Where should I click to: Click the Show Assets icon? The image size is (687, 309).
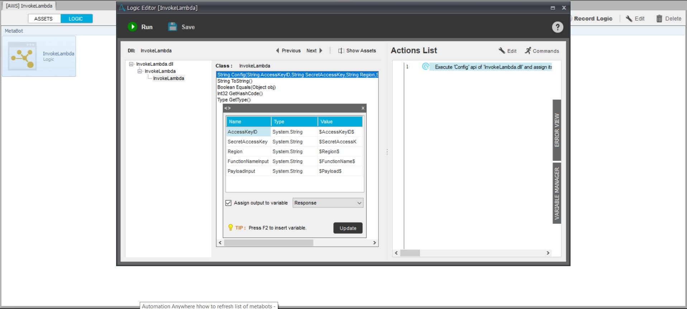tap(341, 51)
